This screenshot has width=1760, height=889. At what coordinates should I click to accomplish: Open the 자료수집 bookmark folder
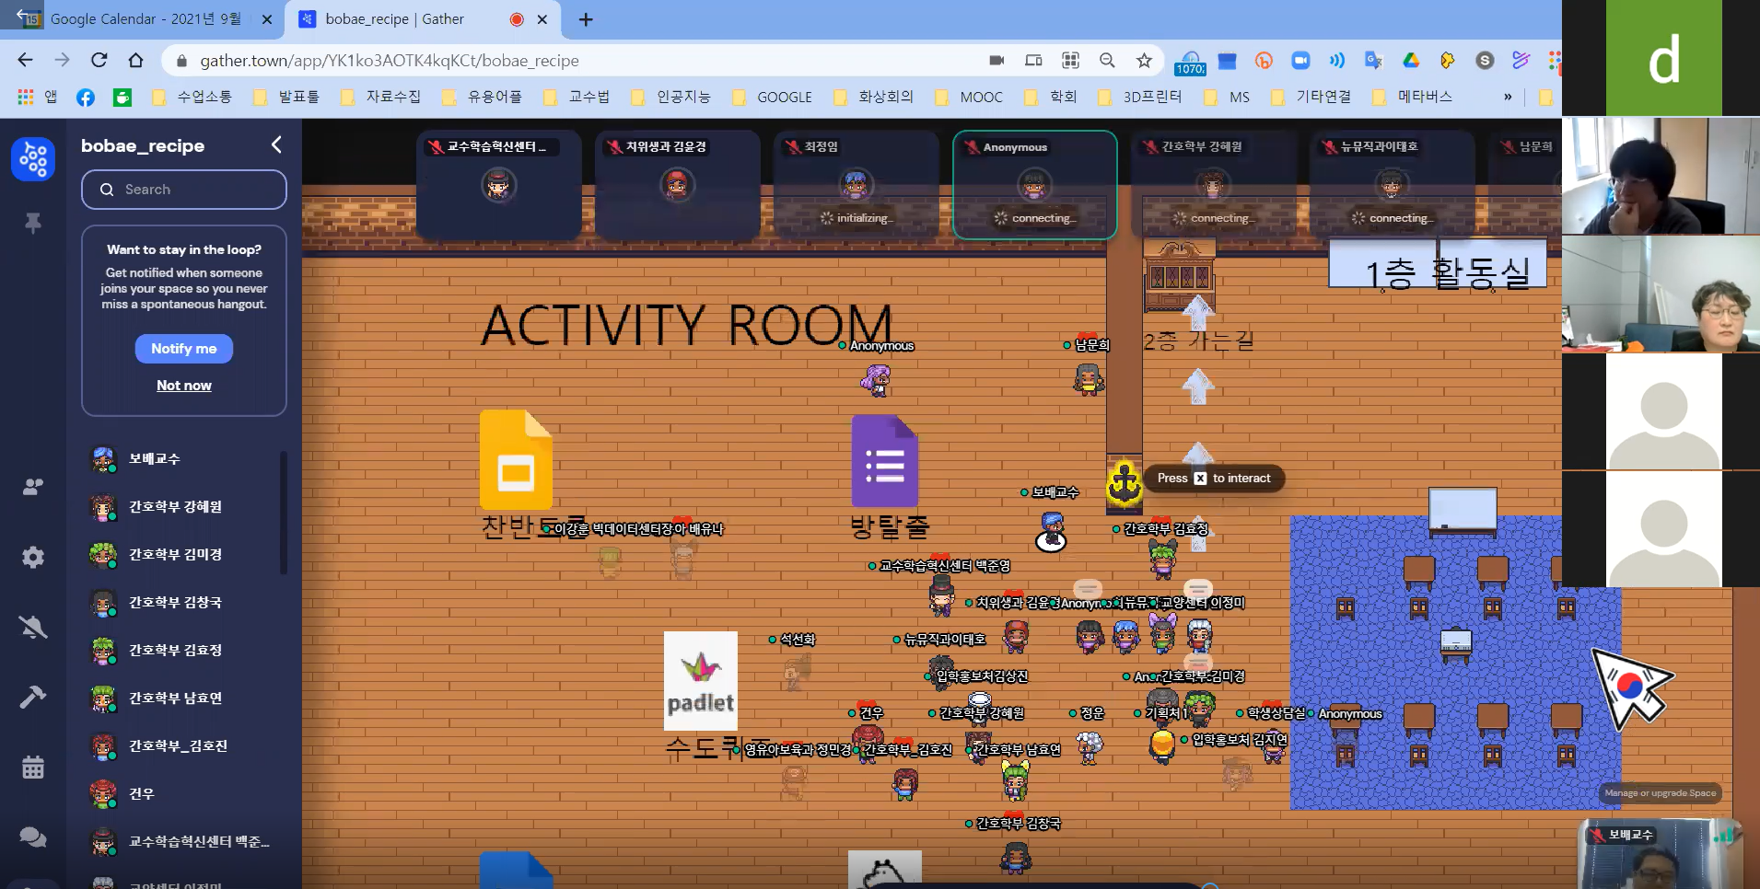[380, 97]
